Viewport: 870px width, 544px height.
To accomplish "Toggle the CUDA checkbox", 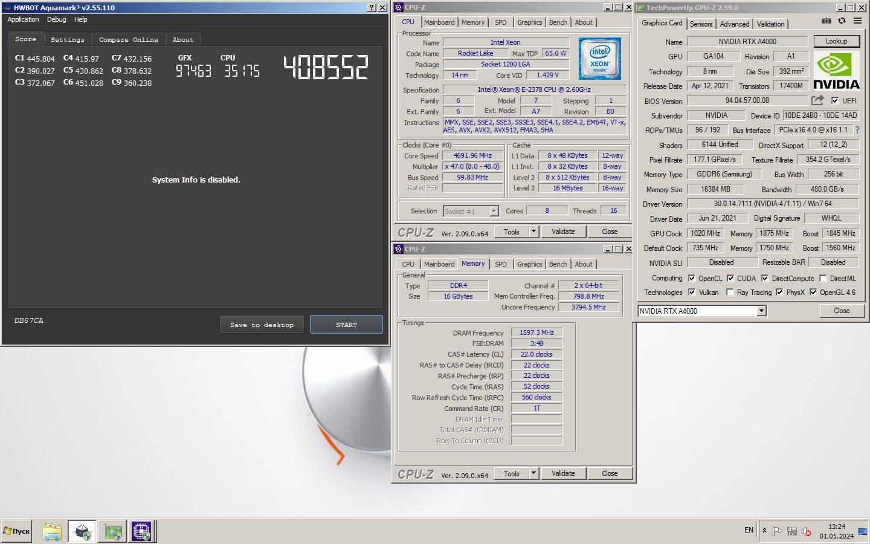I will pyautogui.click(x=730, y=279).
